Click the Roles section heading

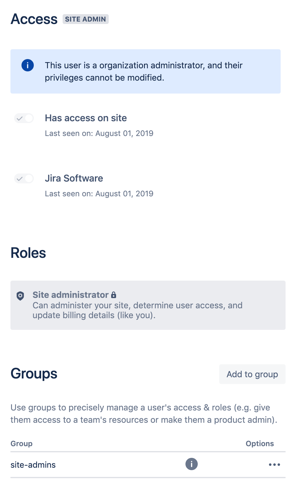pos(28,253)
